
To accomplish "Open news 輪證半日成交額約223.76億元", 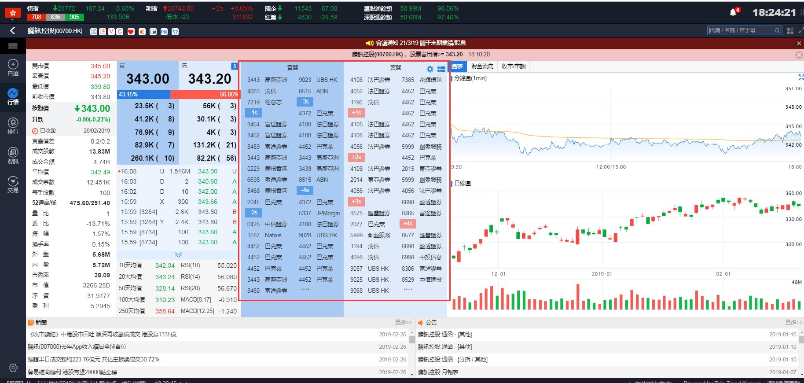I will click(93, 360).
